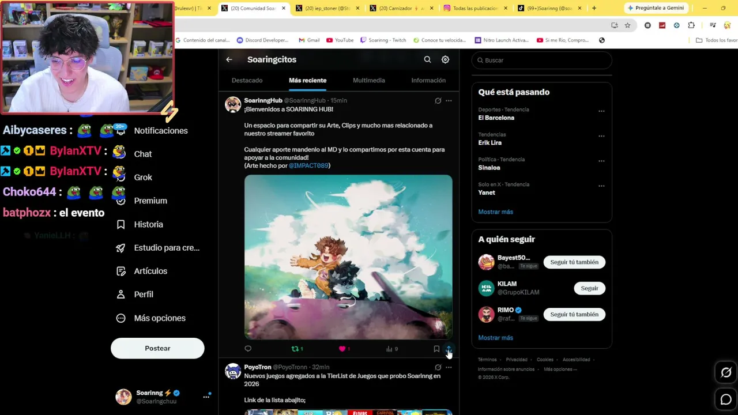Open the Pregúntale a Gemini button
The image size is (738, 415).
coord(656,8)
